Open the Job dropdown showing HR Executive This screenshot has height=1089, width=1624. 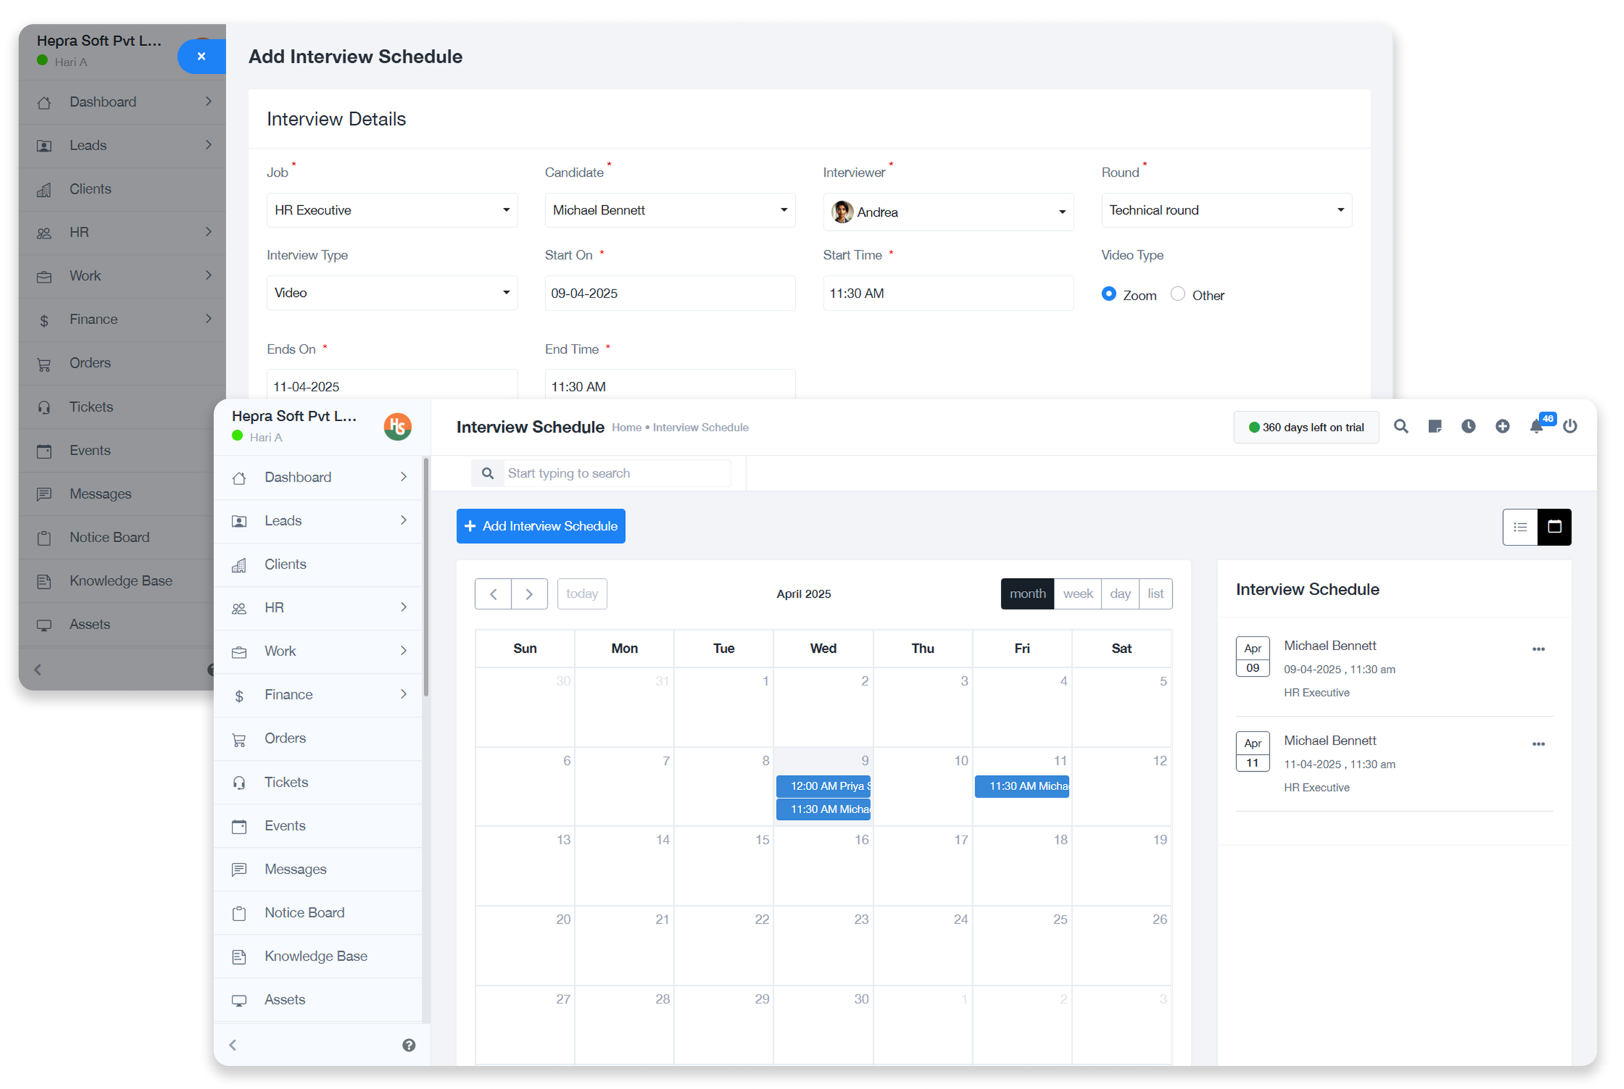coord(392,210)
